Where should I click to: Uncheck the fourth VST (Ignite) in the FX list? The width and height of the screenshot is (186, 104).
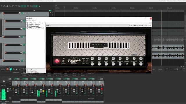tap(27, 28)
